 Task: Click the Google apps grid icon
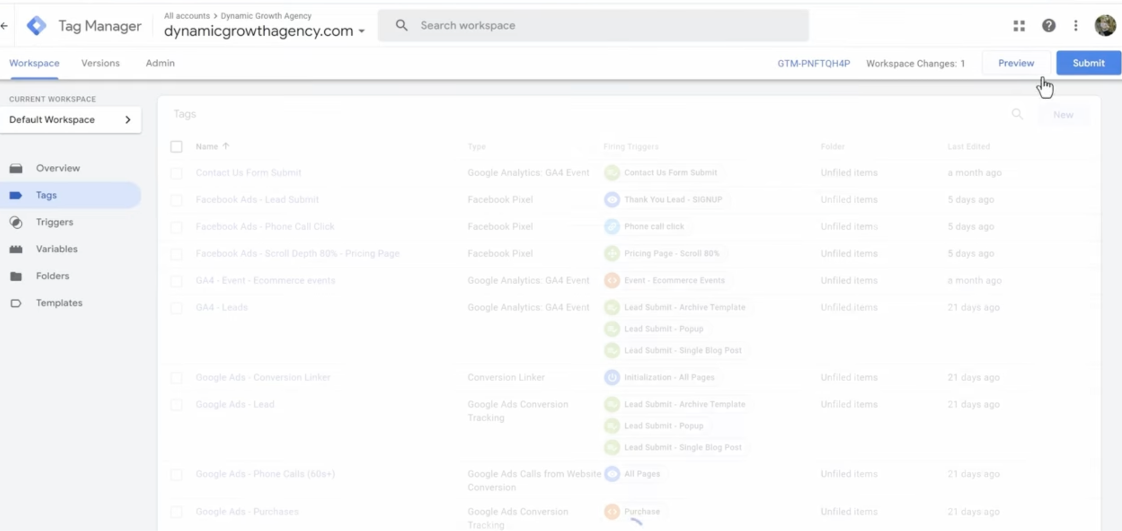tap(1019, 26)
